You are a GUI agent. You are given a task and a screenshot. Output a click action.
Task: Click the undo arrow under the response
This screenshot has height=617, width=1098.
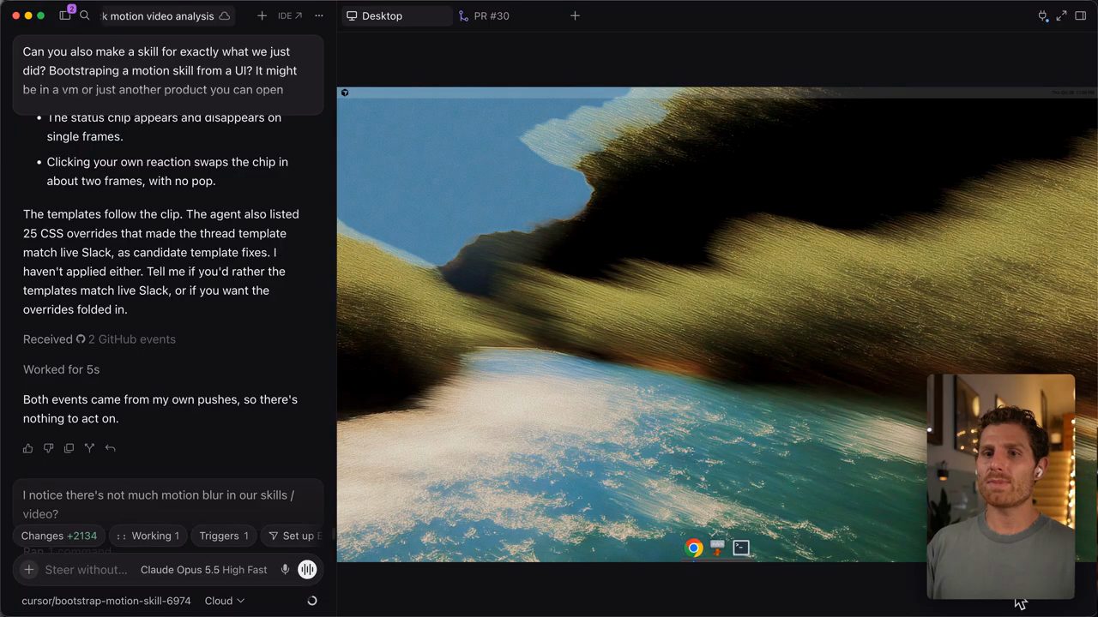pyautogui.click(x=110, y=448)
